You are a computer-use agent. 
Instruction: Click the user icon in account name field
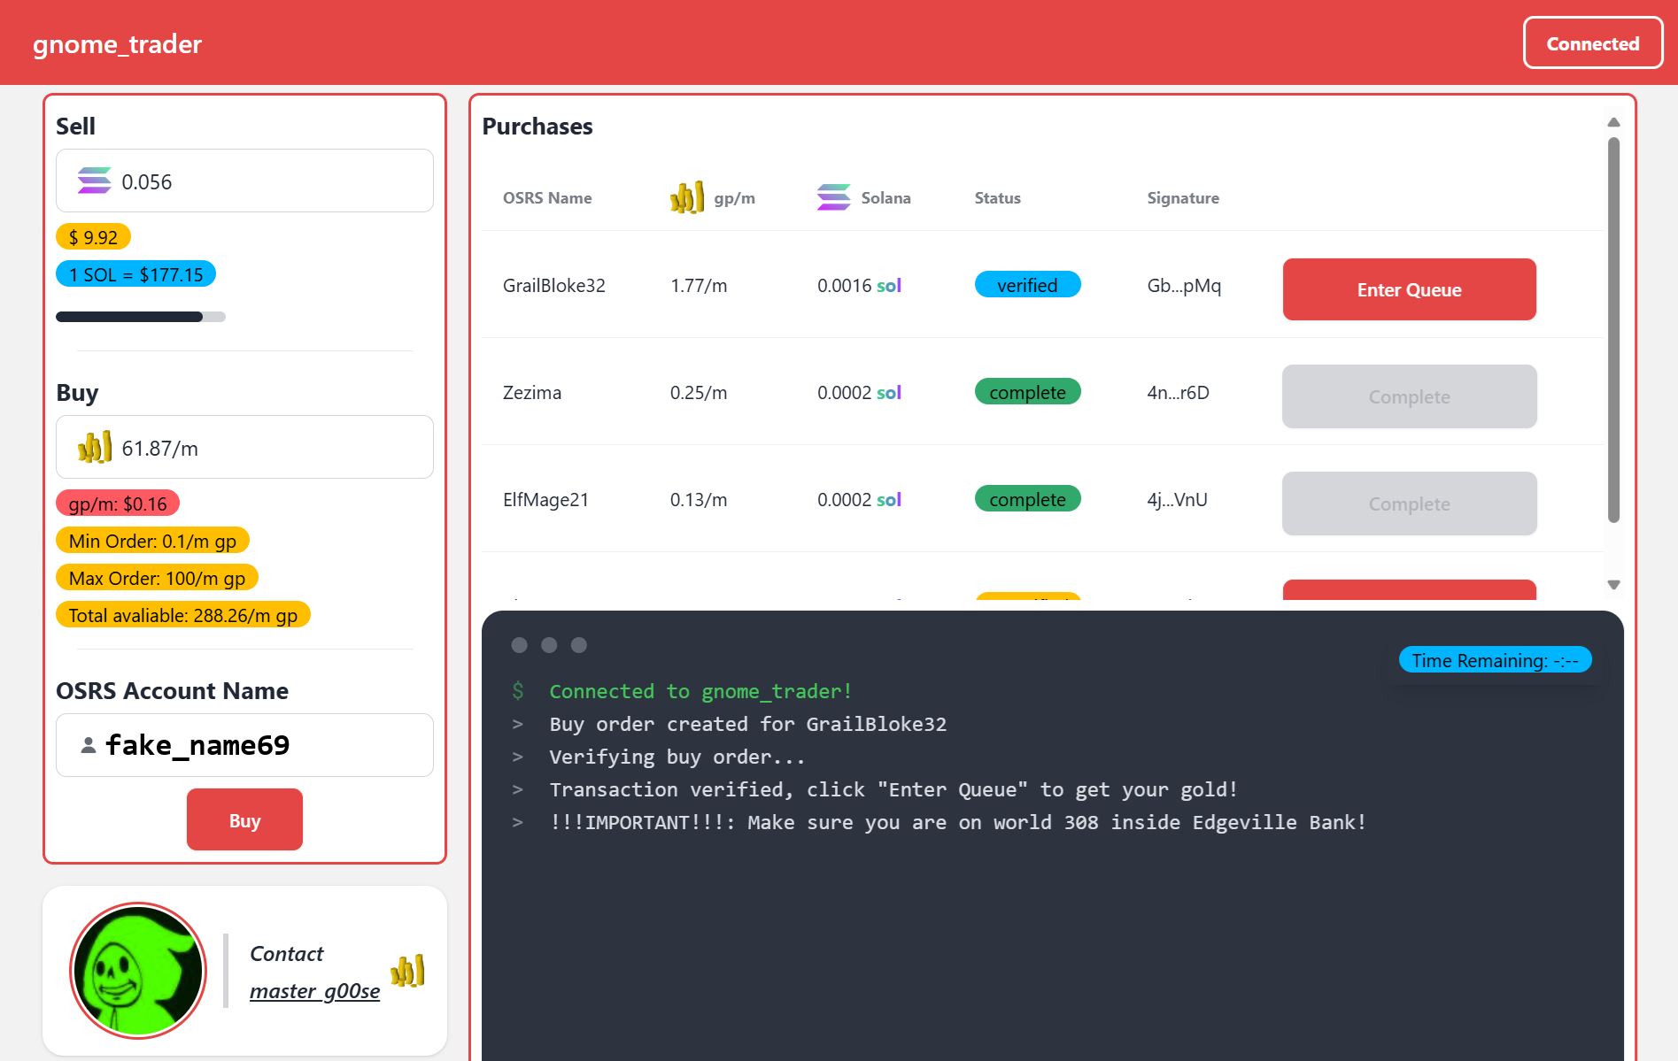[89, 745]
